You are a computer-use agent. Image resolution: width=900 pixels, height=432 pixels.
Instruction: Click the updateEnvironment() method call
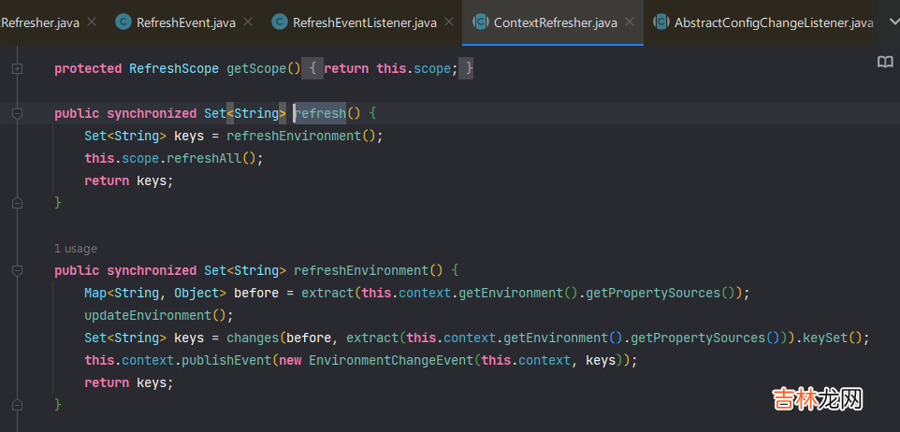click(154, 315)
